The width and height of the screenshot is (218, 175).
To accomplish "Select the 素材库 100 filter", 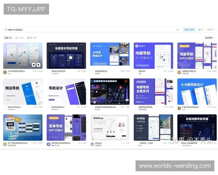I will tap(32, 38).
